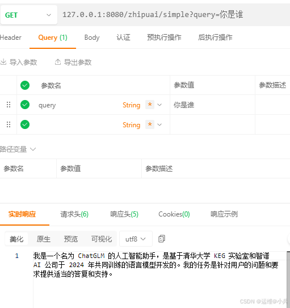Select the 原生 response view
This screenshot has width=290, height=308.
(43, 239)
